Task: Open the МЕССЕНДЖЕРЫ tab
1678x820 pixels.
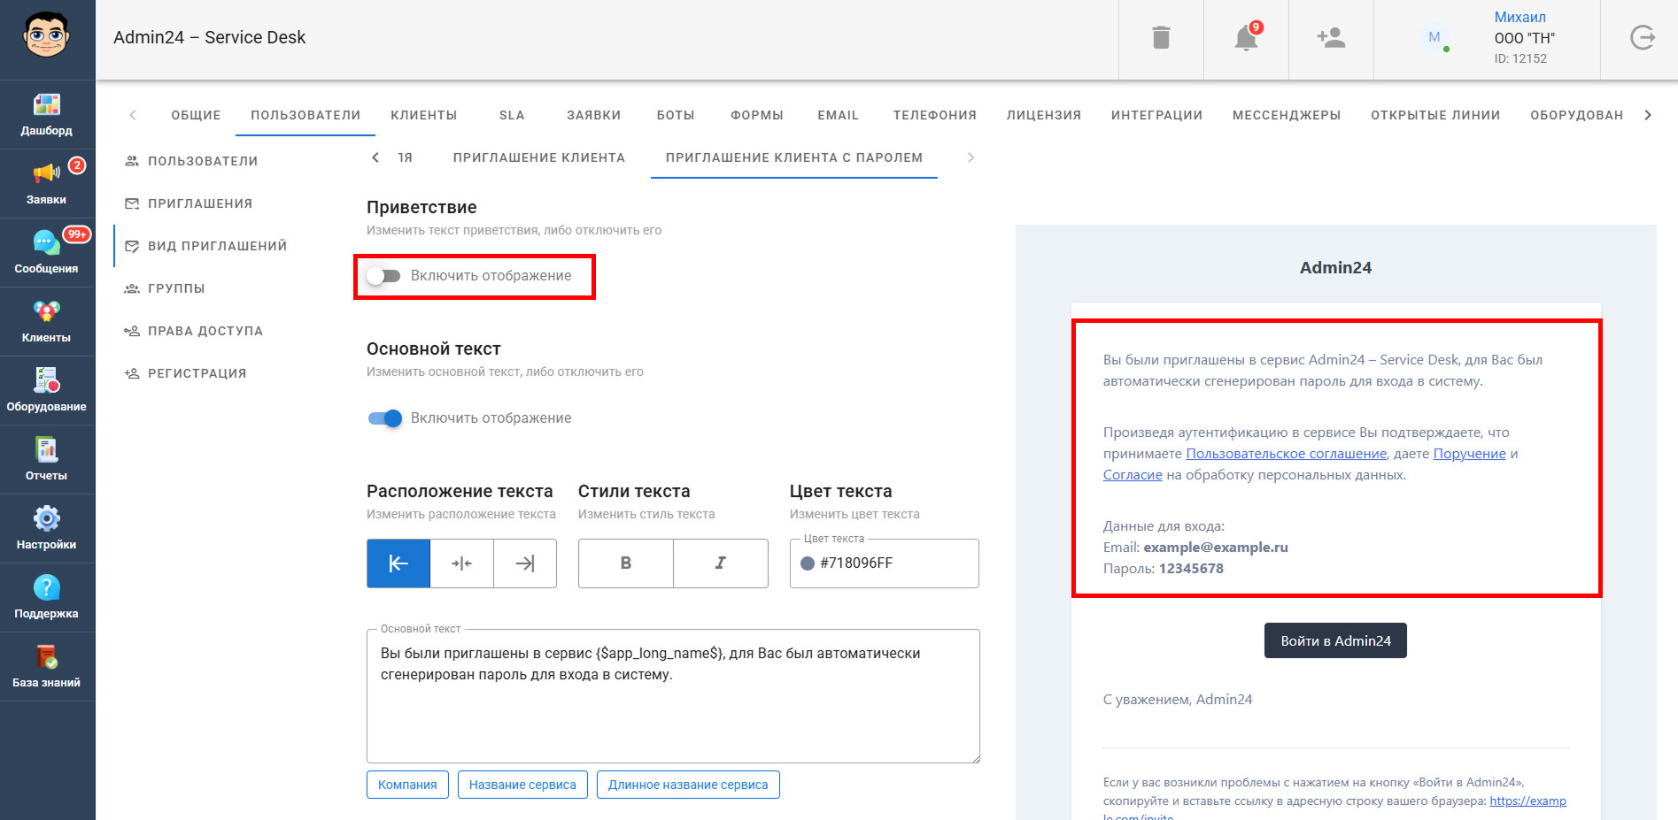Action: click(1287, 115)
